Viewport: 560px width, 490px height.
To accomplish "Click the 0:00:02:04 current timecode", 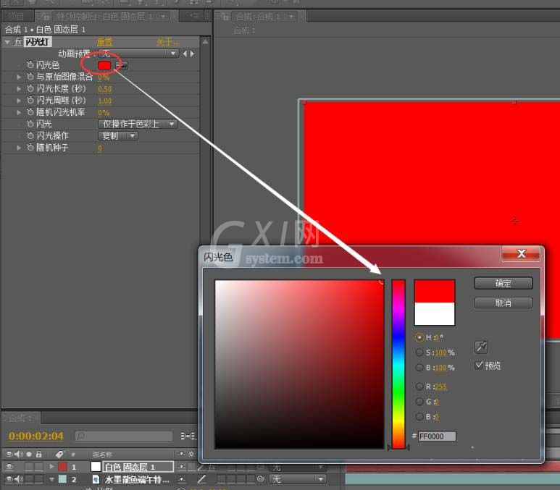I will click(x=35, y=436).
